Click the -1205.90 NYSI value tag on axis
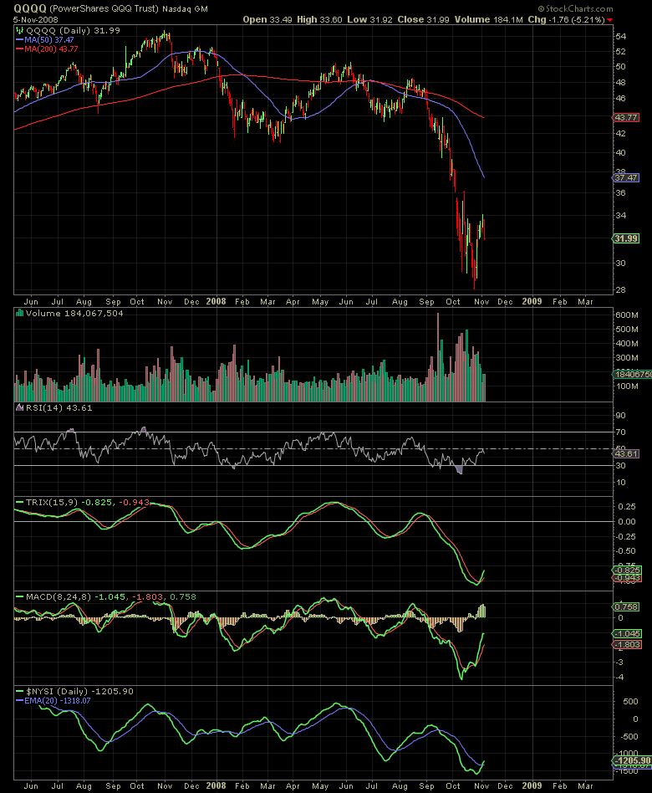The height and width of the screenshot is (793, 652). [x=632, y=760]
